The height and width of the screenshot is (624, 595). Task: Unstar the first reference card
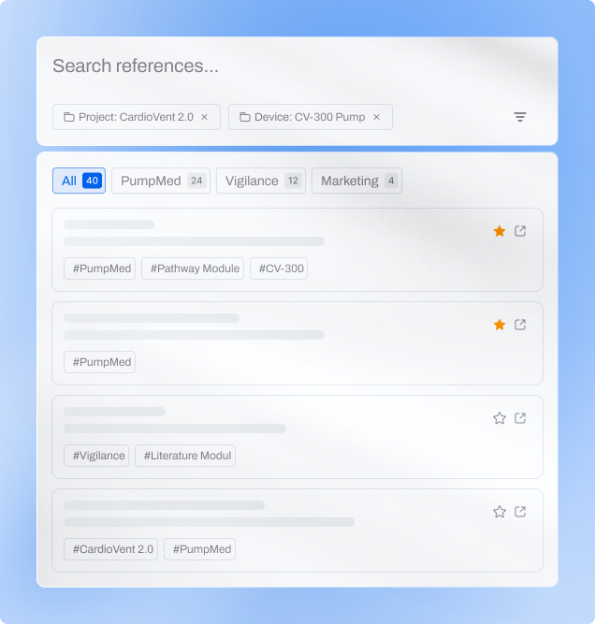[x=500, y=231]
